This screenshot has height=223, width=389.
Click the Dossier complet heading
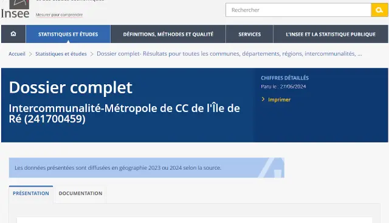71,87
